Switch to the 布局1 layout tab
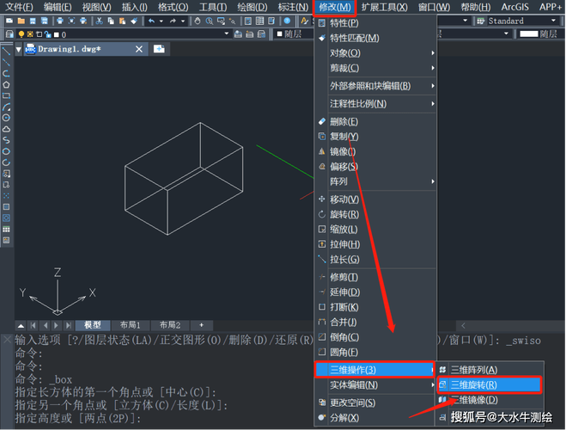The image size is (566, 430). pyautogui.click(x=130, y=325)
